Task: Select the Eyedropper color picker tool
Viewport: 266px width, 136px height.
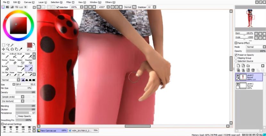Action: (21, 49)
